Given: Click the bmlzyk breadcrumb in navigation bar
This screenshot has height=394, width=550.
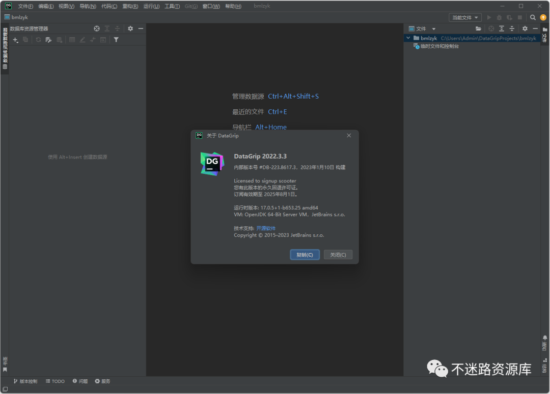Looking at the screenshot, I should (16, 17).
